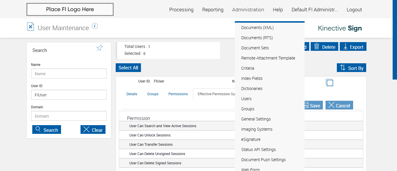Select Users from Administration dropdown
Viewport: 397px width, 171px height.
click(246, 99)
